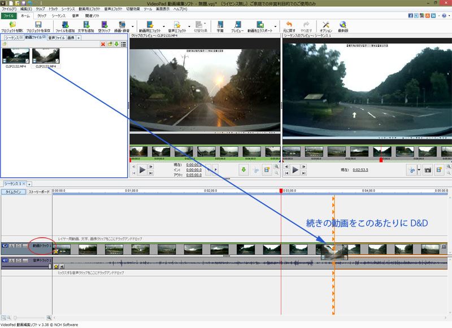Viewport: 452px width, 328px height.
Task: Open the help icon in the ribbon corner
Action: 444,16
